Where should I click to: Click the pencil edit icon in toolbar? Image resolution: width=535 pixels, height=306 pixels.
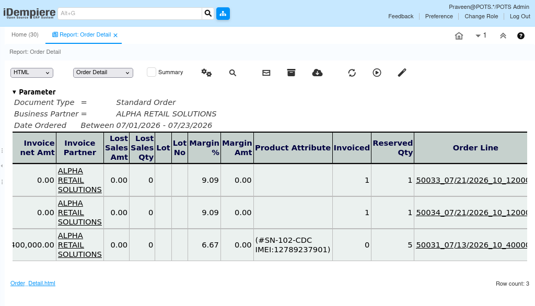pyautogui.click(x=402, y=73)
